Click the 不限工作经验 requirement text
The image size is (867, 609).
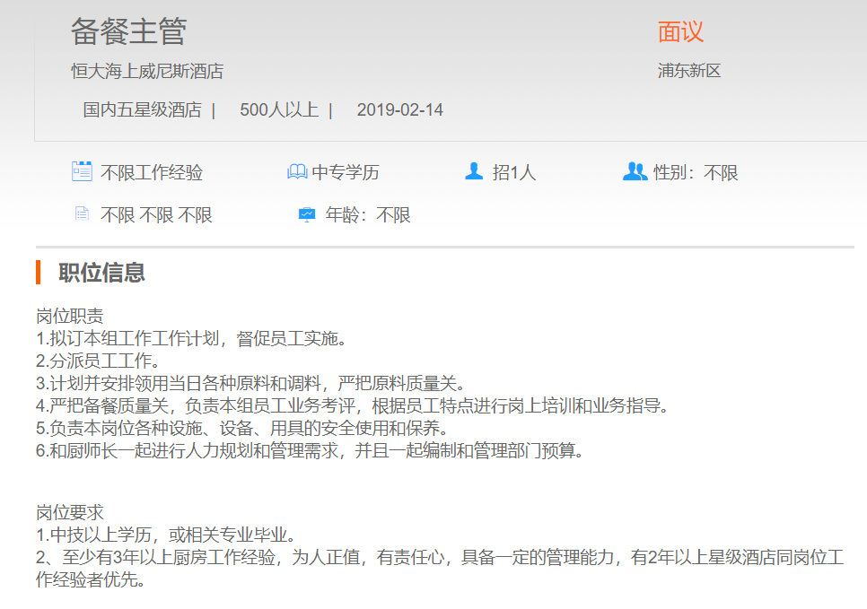point(152,172)
